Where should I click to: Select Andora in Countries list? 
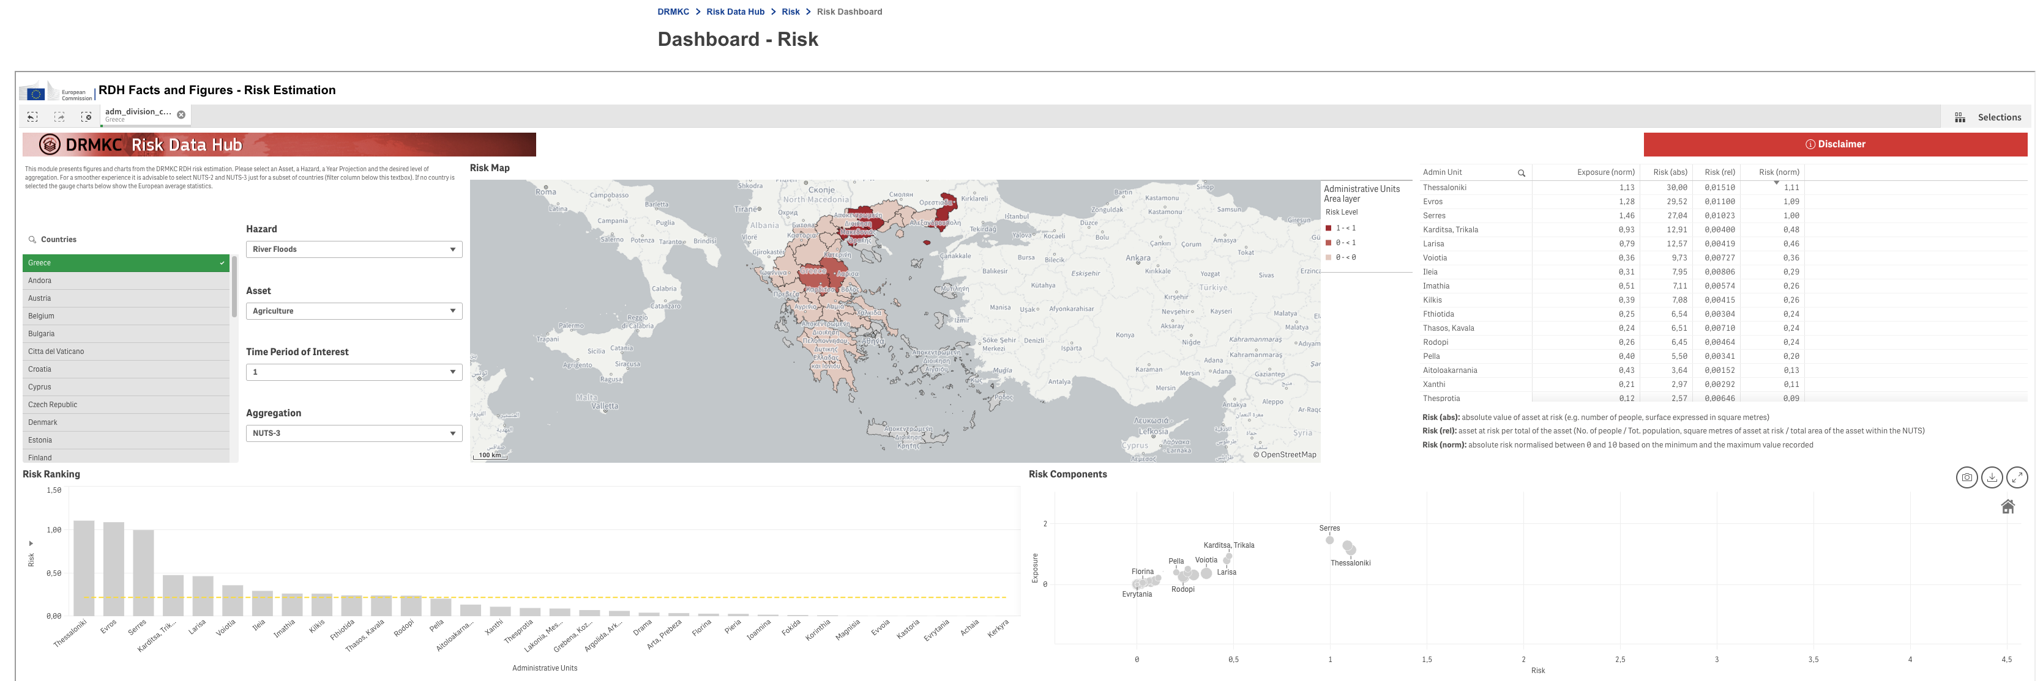pyautogui.click(x=126, y=281)
